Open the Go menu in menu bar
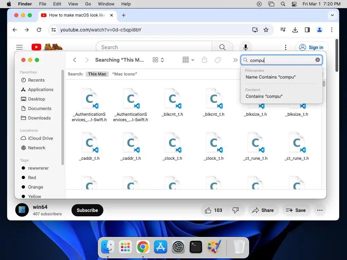This screenshot has width=347, height=260. [88, 4]
